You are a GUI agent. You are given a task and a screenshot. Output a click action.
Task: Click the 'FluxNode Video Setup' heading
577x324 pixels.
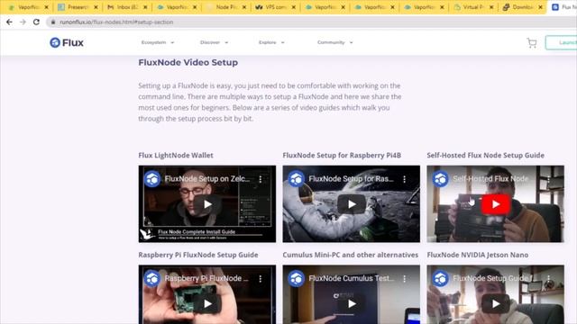click(188, 62)
